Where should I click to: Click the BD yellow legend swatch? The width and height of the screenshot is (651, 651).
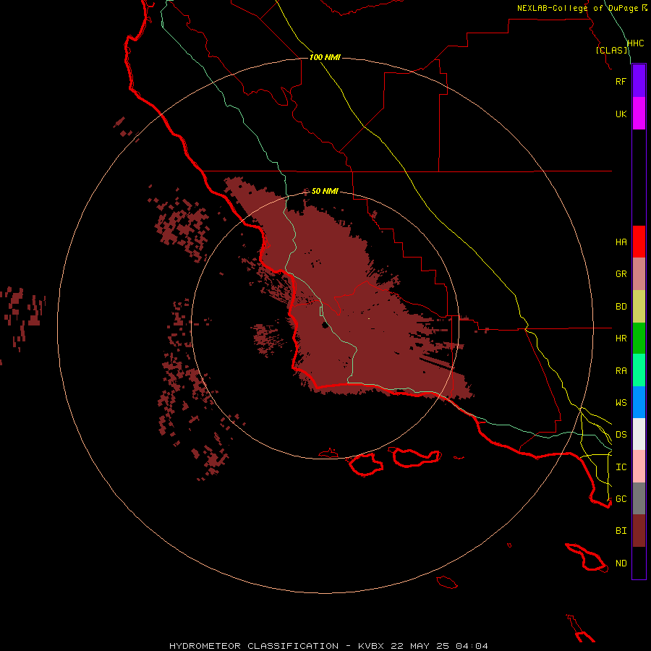tap(639, 307)
